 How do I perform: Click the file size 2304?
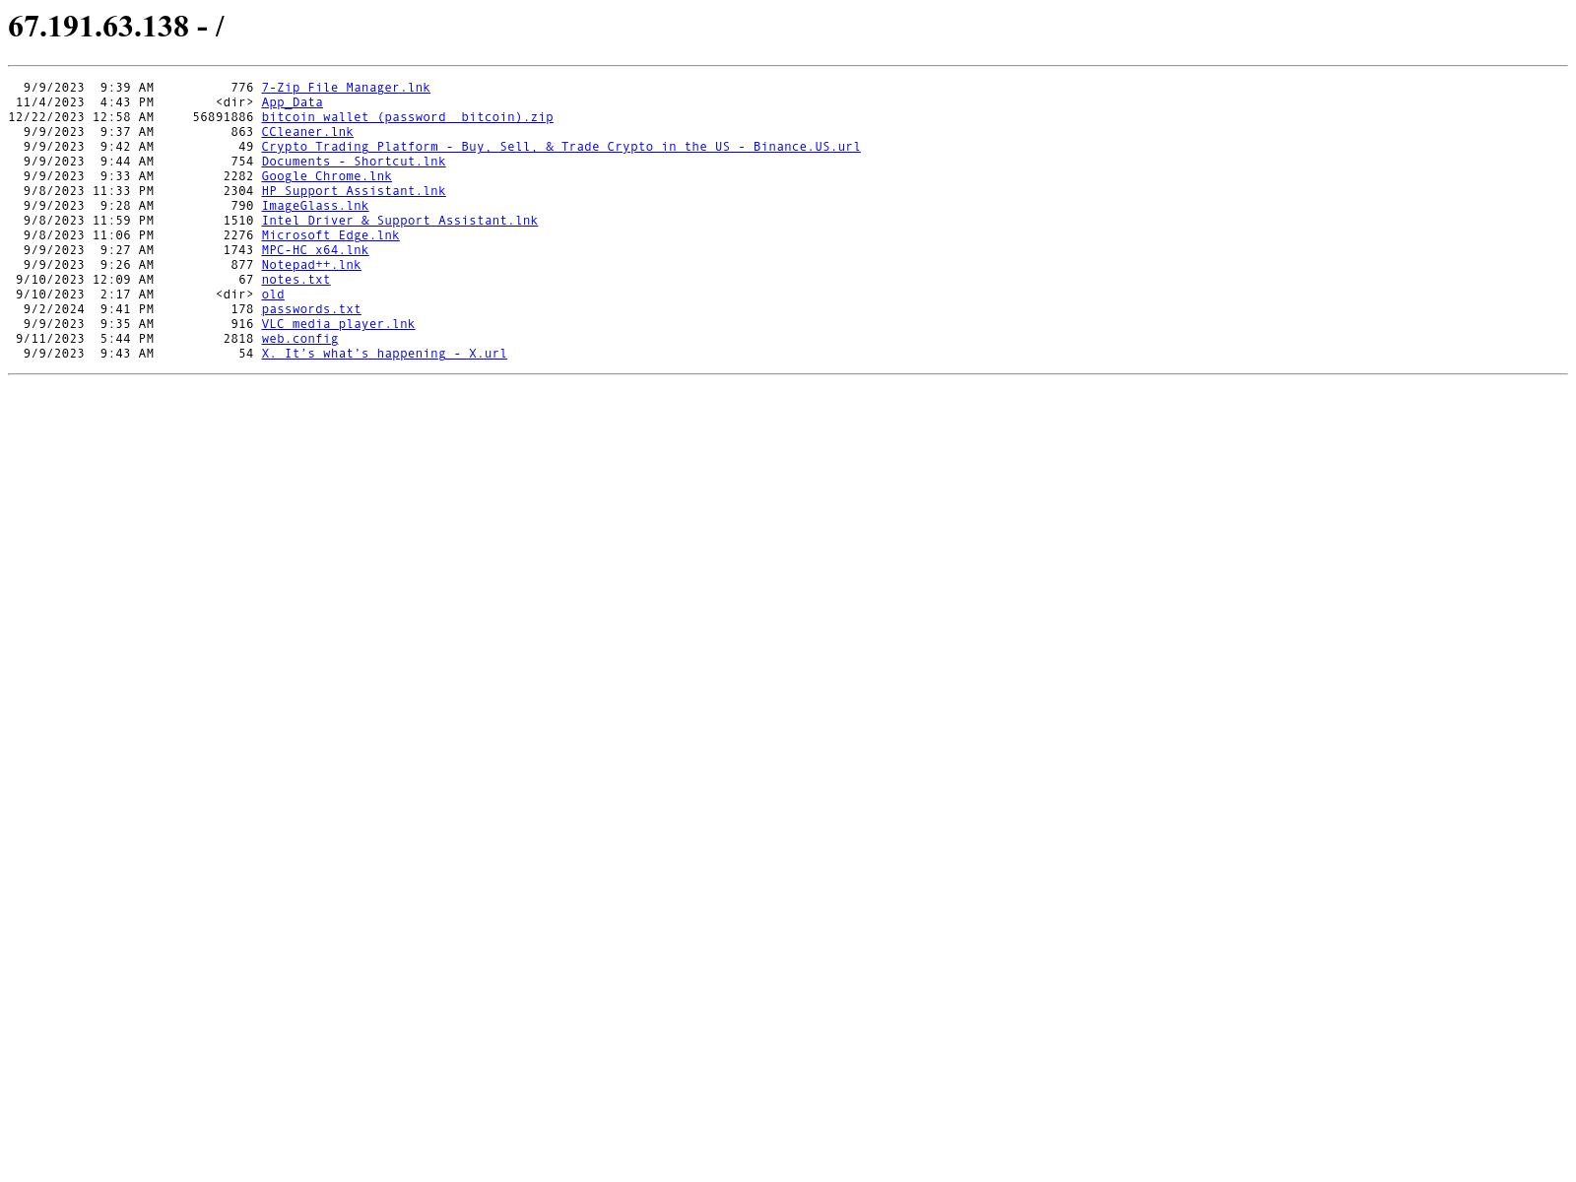(238, 191)
